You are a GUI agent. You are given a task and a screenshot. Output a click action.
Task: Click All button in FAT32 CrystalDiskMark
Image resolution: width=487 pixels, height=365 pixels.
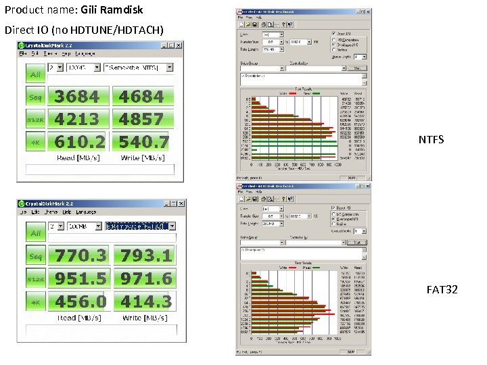coord(36,232)
